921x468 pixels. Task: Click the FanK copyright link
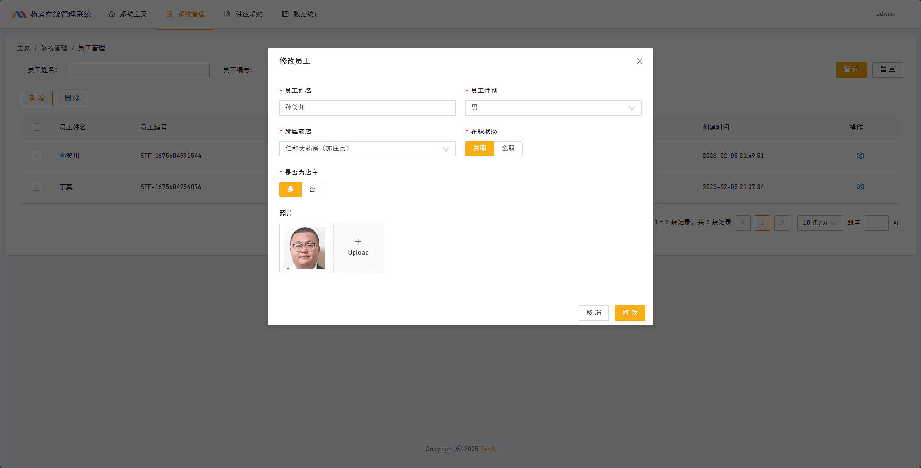tap(487, 449)
